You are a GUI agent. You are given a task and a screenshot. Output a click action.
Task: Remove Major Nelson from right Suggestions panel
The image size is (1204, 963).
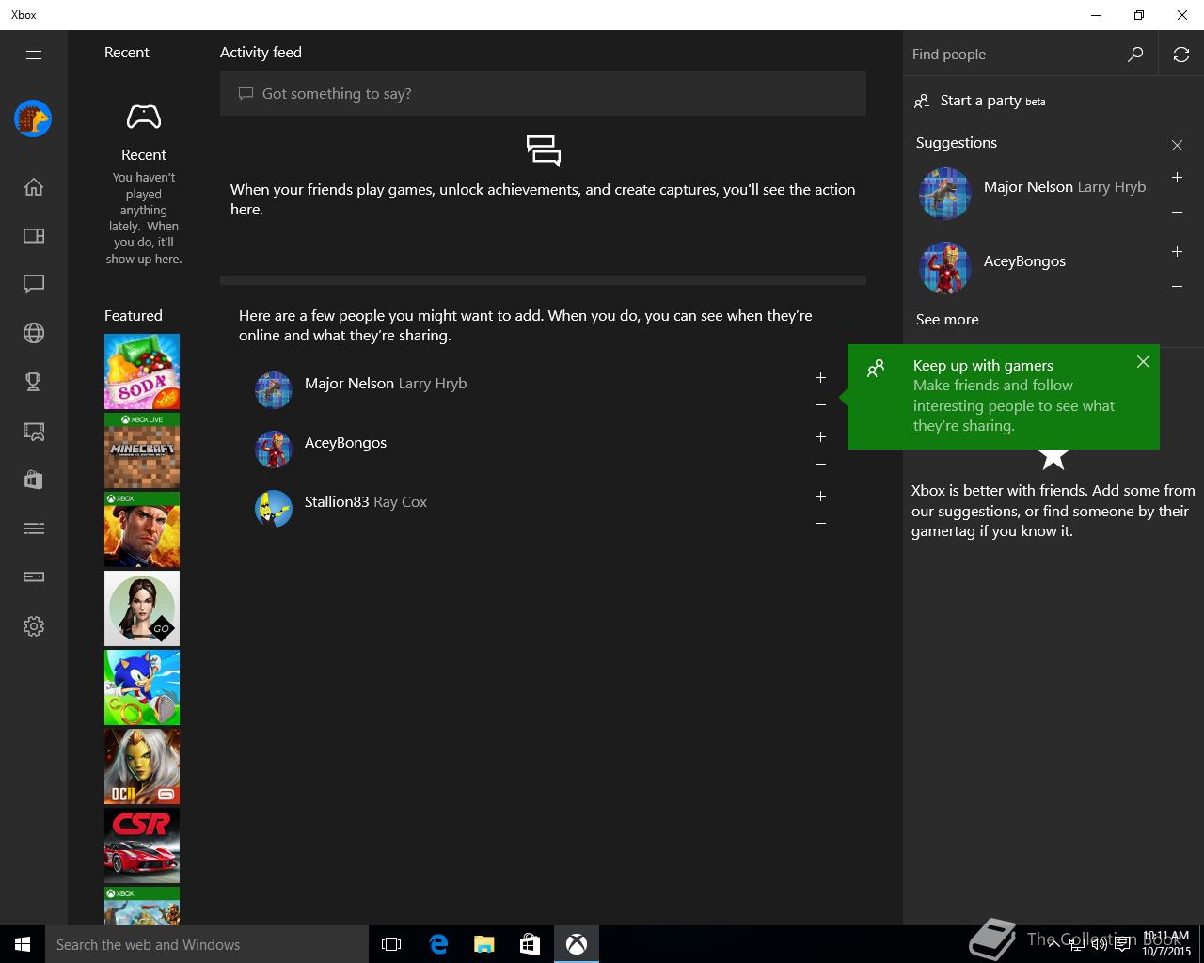click(x=1177, y=213)
